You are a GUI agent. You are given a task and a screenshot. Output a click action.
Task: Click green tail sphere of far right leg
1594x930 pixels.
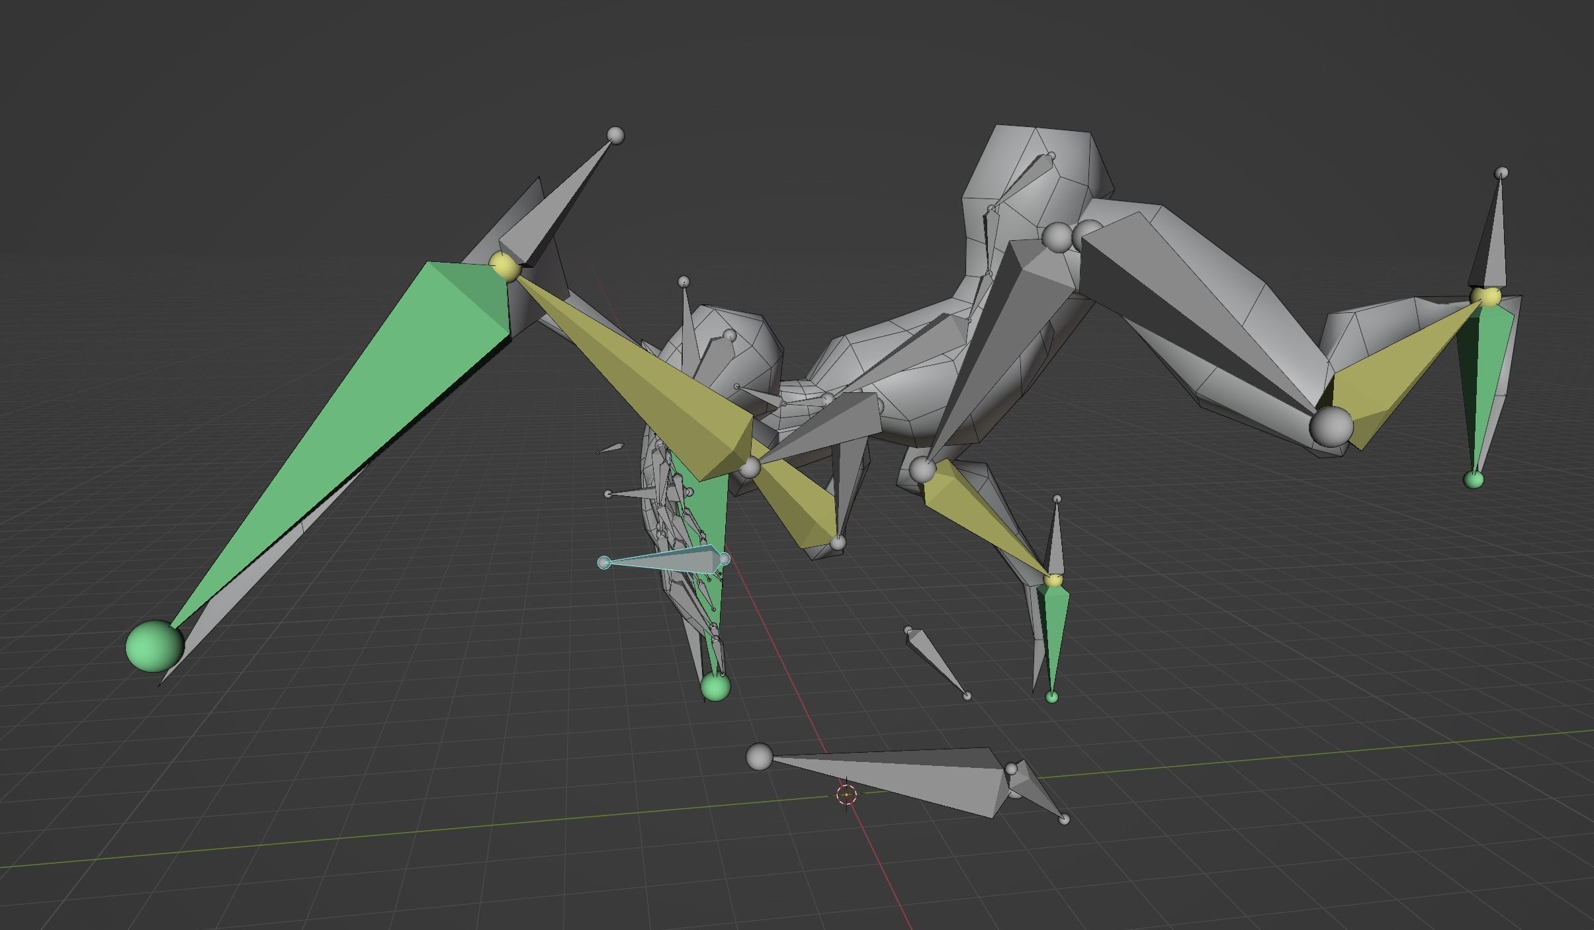point(1474,480)
